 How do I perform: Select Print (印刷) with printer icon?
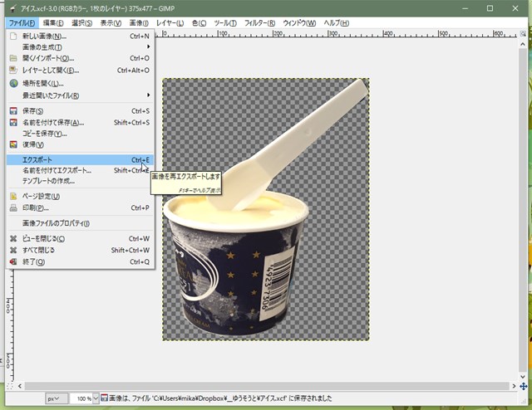35,207
